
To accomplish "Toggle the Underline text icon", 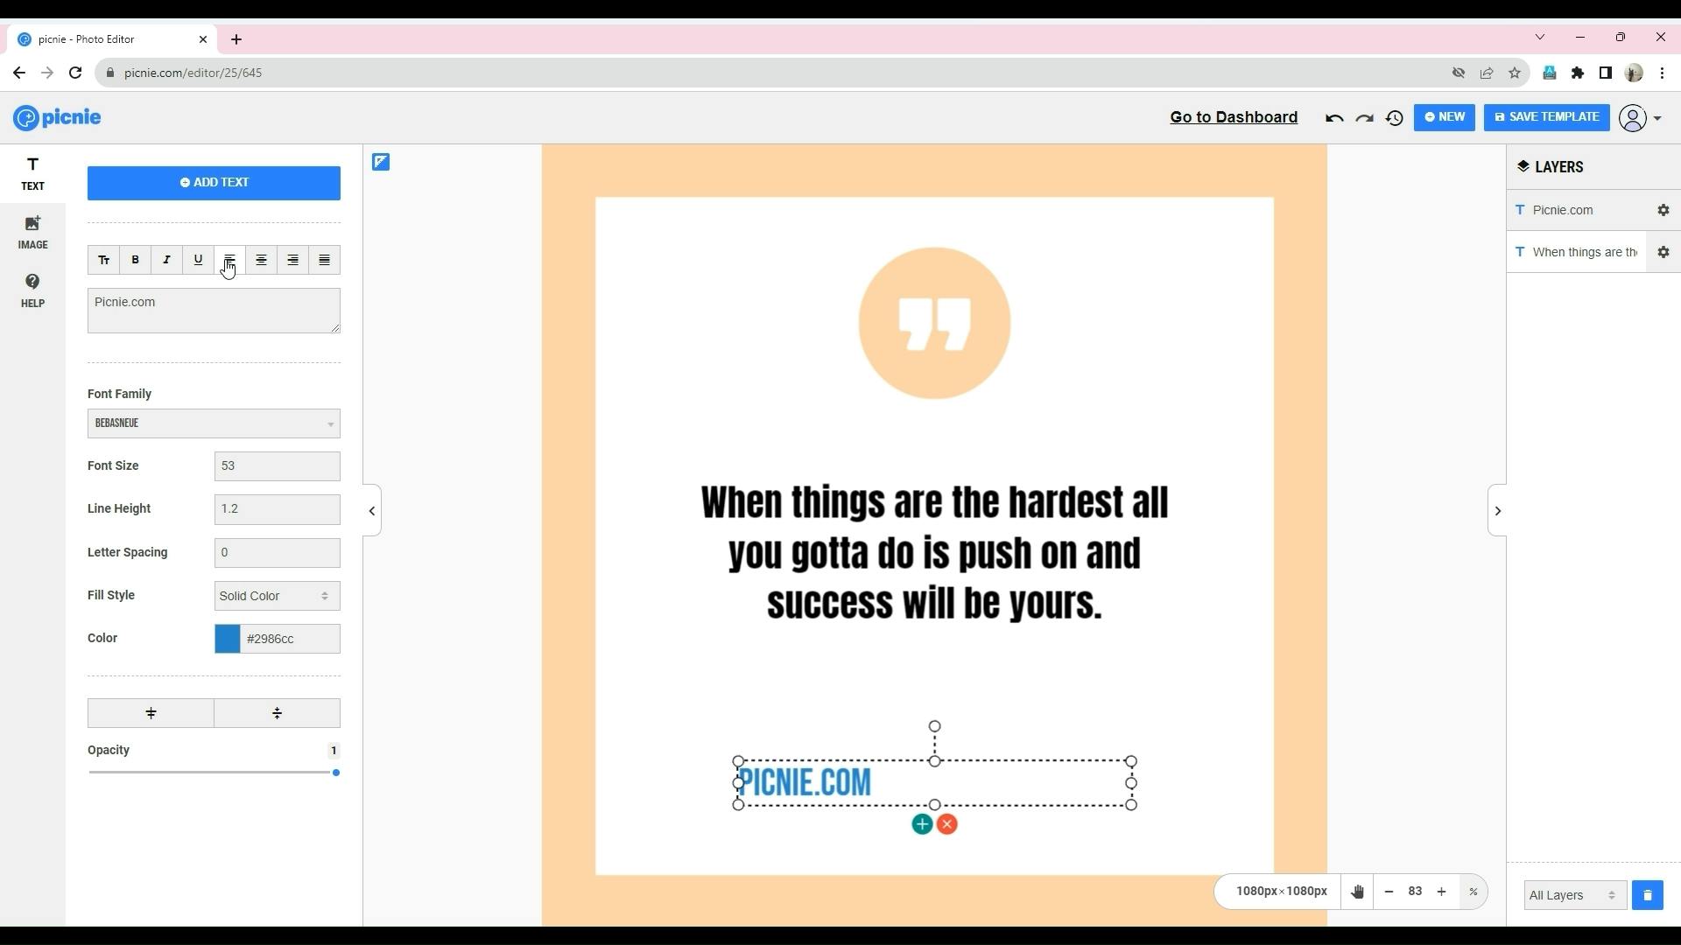I will [197, 260].
